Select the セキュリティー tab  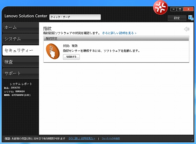pos(21,50)
